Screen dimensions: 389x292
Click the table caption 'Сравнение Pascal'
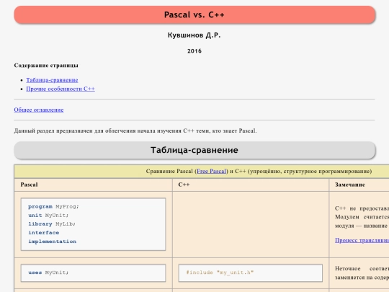[259, 171]
